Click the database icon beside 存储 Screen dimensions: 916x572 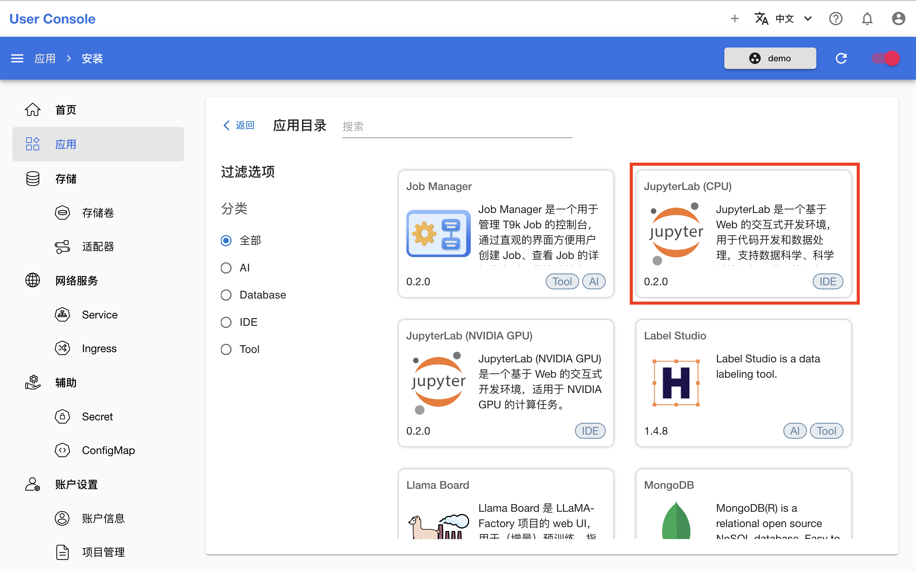[x=32, y=178]
